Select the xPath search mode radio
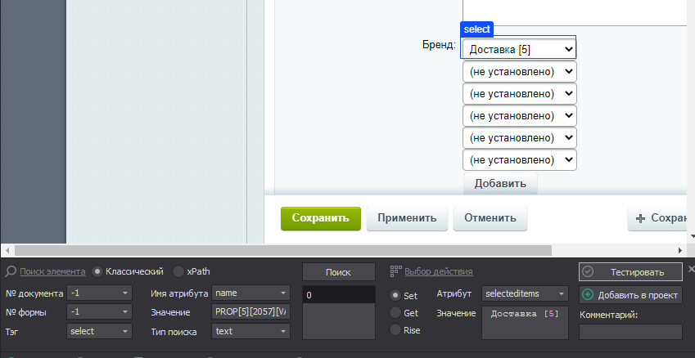695x358 pixels. [x=178, y=271]
